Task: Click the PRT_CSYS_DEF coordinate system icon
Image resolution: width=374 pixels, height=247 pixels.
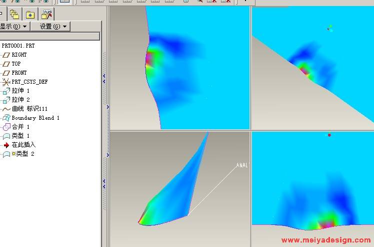Action: (x=5, y=82)
